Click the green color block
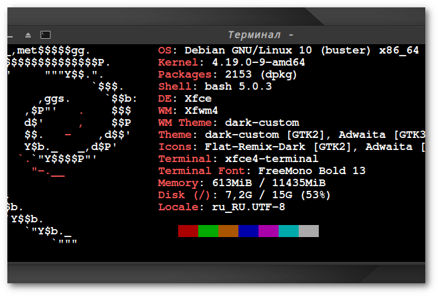This screenshot has width=438, height=296. pyautogui.click(x=208, y=231)
